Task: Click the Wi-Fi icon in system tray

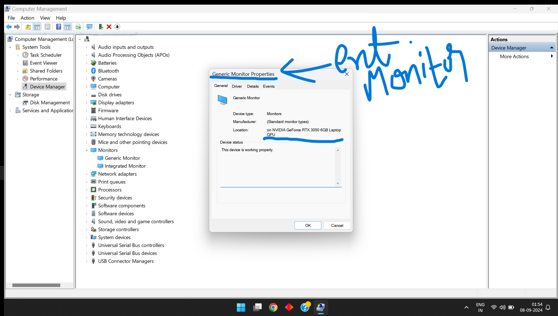Action: 494,307
